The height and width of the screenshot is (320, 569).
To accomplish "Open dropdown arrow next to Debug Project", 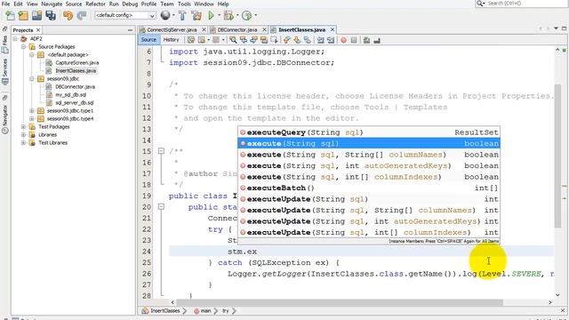I will pos(237,15).
